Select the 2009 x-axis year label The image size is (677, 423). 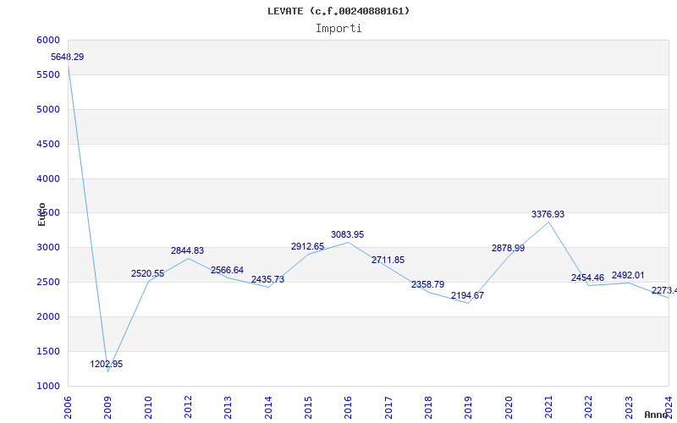click(x=108, y=408)
